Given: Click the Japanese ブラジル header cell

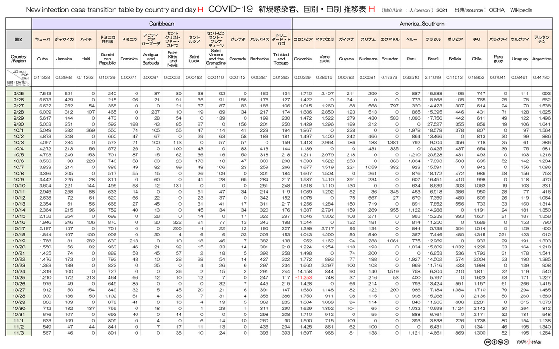Looking at the screenshot, I should pyautogui.click(x=433, y=40).
